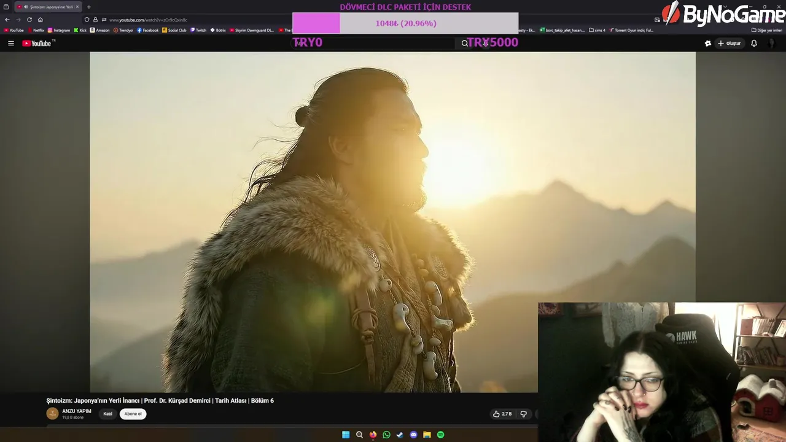Screen dimensions: 786x442
Task: Open the Trendyol bookmark
Action: coord(123,30)
